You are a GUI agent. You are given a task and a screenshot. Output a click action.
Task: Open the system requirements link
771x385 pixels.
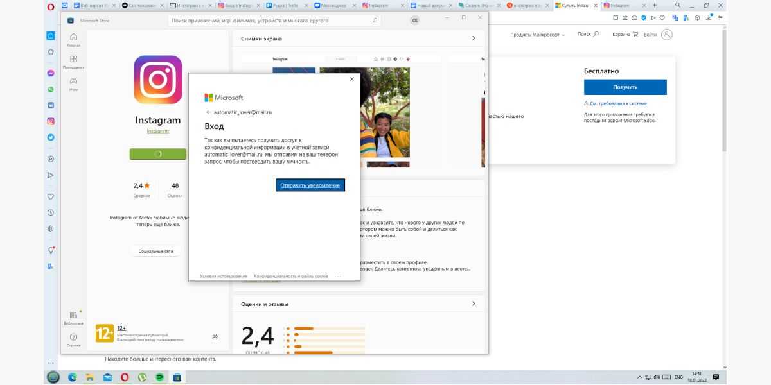tap(616, 103)
